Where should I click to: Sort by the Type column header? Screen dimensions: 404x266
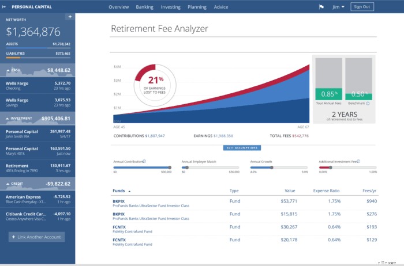click(234, 191)
